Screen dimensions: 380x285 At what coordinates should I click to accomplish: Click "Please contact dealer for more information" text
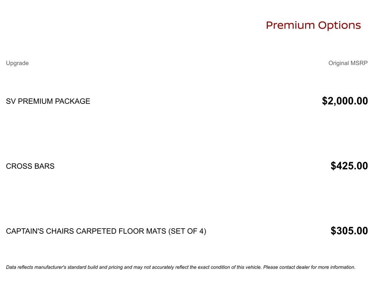click(x=309, y=267)
